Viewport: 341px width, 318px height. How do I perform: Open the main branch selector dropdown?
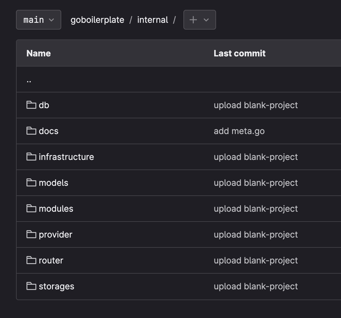[x=38, y=20]
